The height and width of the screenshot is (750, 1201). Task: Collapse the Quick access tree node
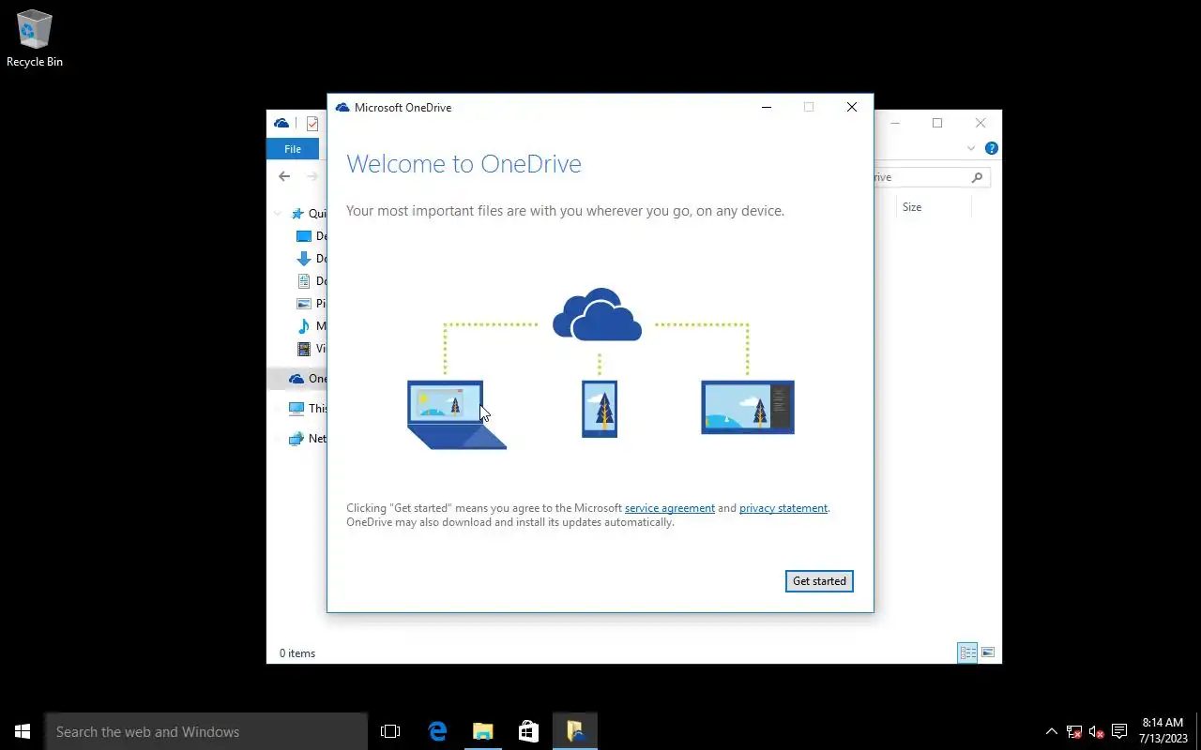coord(278,214)
